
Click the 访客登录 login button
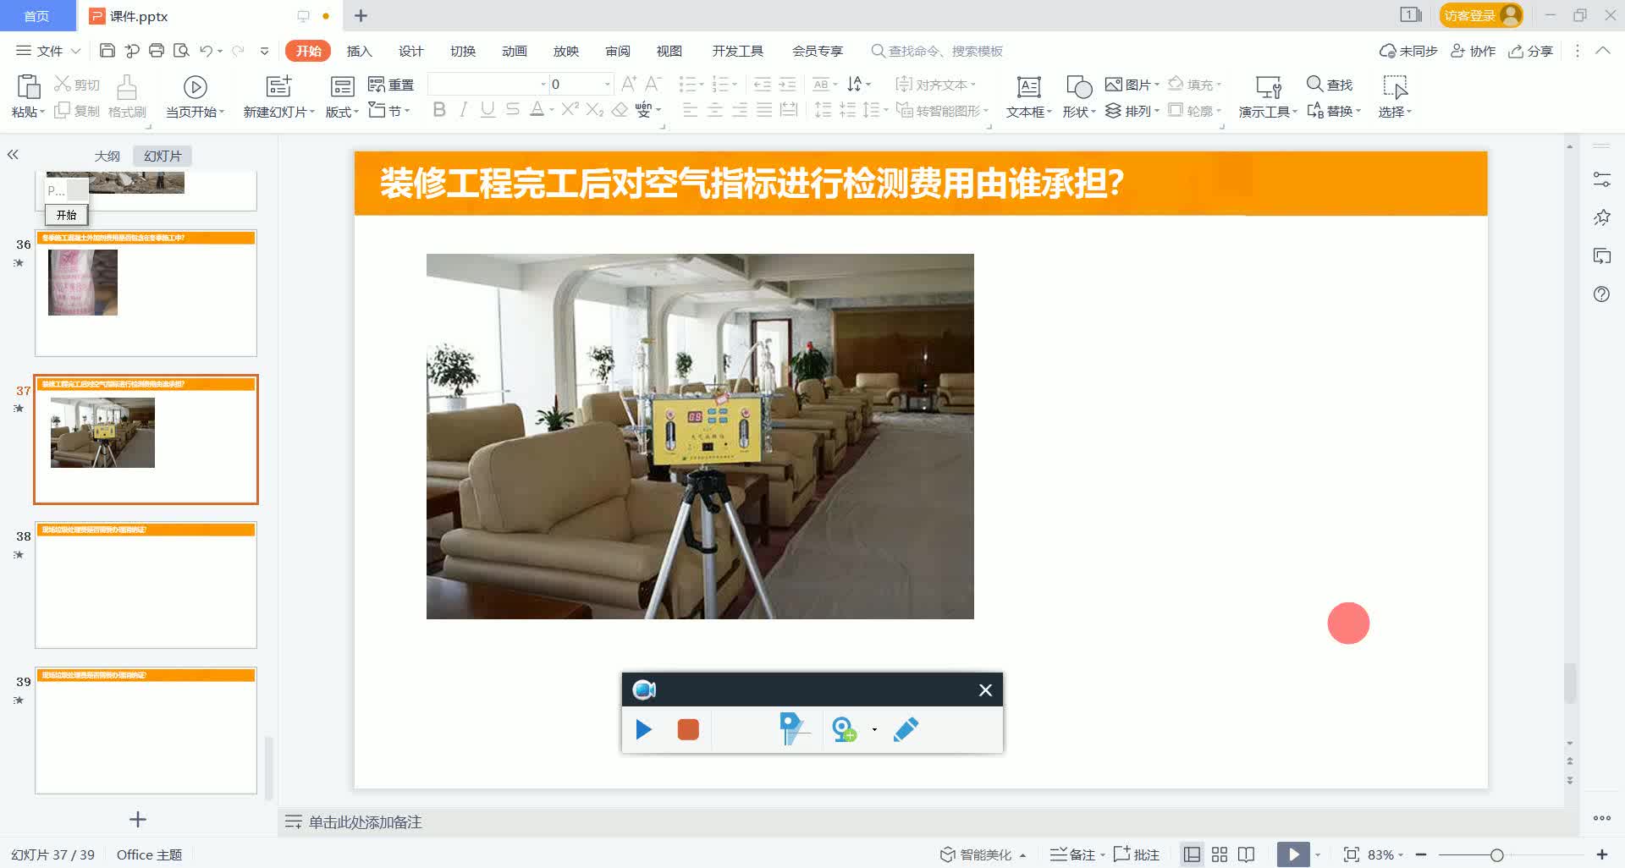pos(1480,15)
